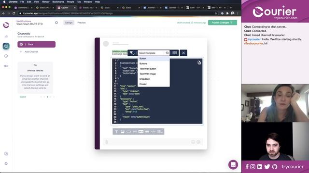Click the "Always send to" tip heading
Image resolution: width=309 pixels, height=173 pixels.
pos(35,71)
